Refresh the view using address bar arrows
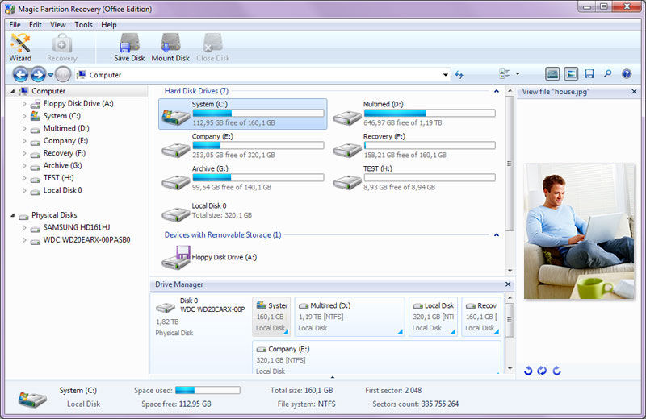This screenshot has width=646, height=419. (x=459, y=75)
